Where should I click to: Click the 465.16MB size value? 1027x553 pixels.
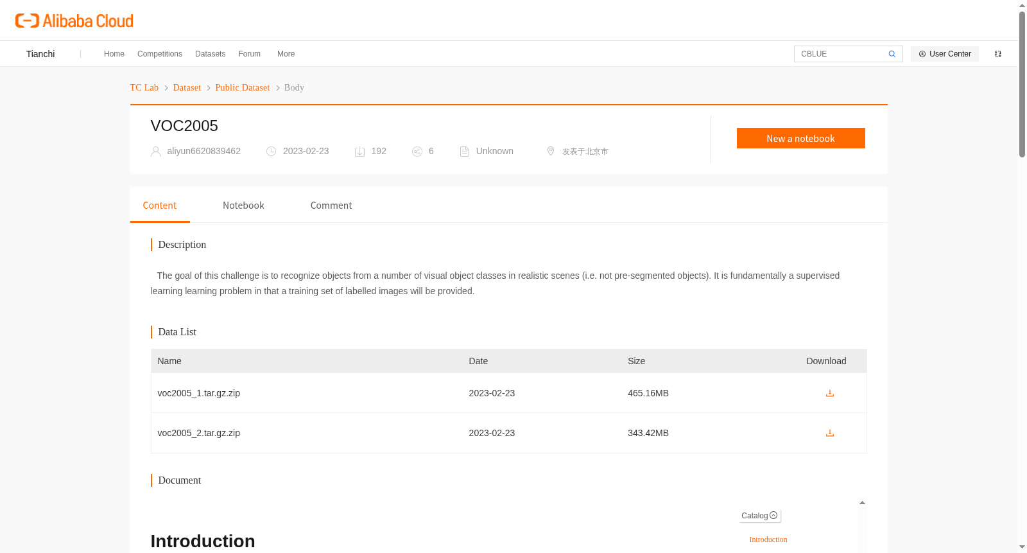tap(648, 393)
